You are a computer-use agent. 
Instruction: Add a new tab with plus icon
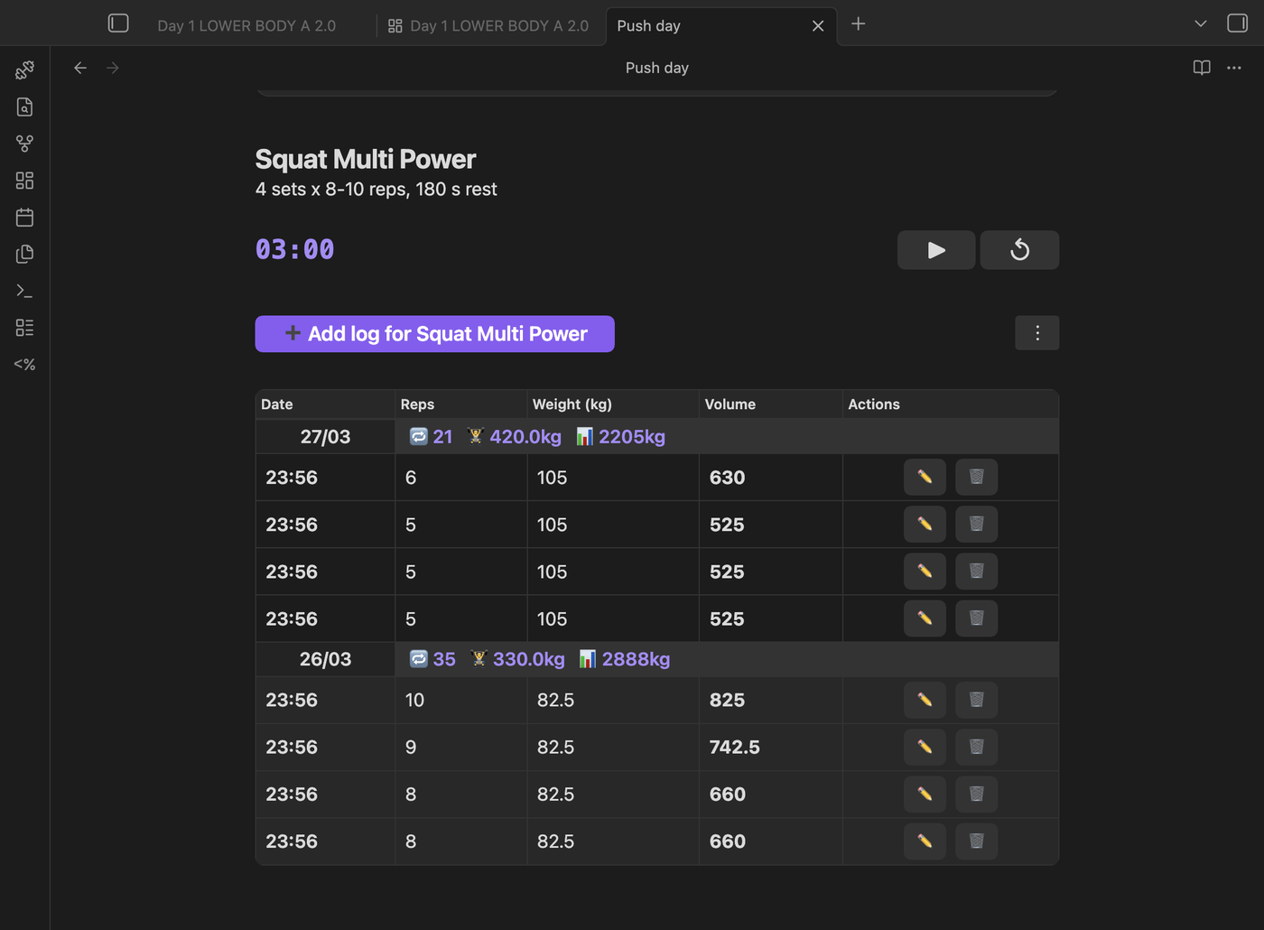[x=859, y=24]
